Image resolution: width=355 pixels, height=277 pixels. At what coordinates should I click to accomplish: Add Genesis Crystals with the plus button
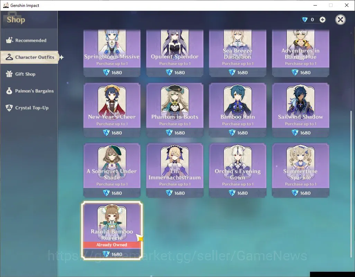point(322,20)
